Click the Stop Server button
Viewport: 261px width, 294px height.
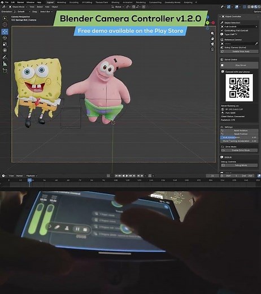pos(239,65)
